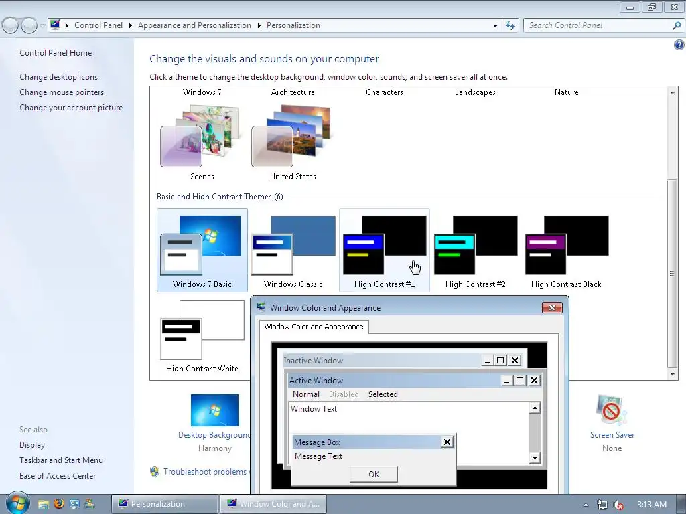
Task: Open Change your account picture
Action: click(x=71, y=108)
